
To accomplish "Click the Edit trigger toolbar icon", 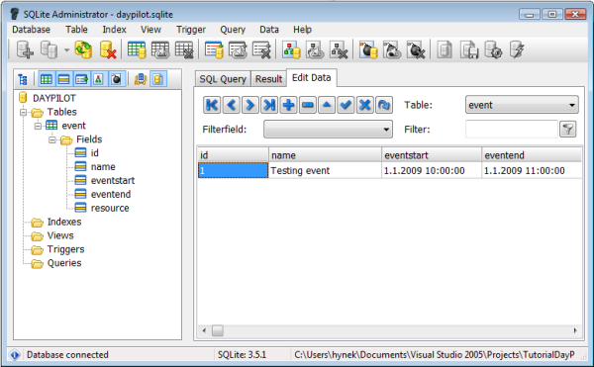I will pyautogui.click(x=392, y=49).
